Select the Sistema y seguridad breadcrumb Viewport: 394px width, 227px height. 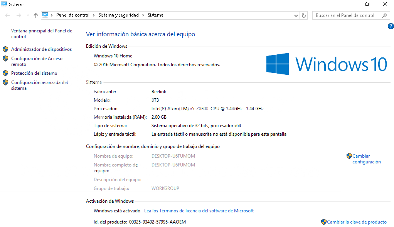(x=118, y=15)
